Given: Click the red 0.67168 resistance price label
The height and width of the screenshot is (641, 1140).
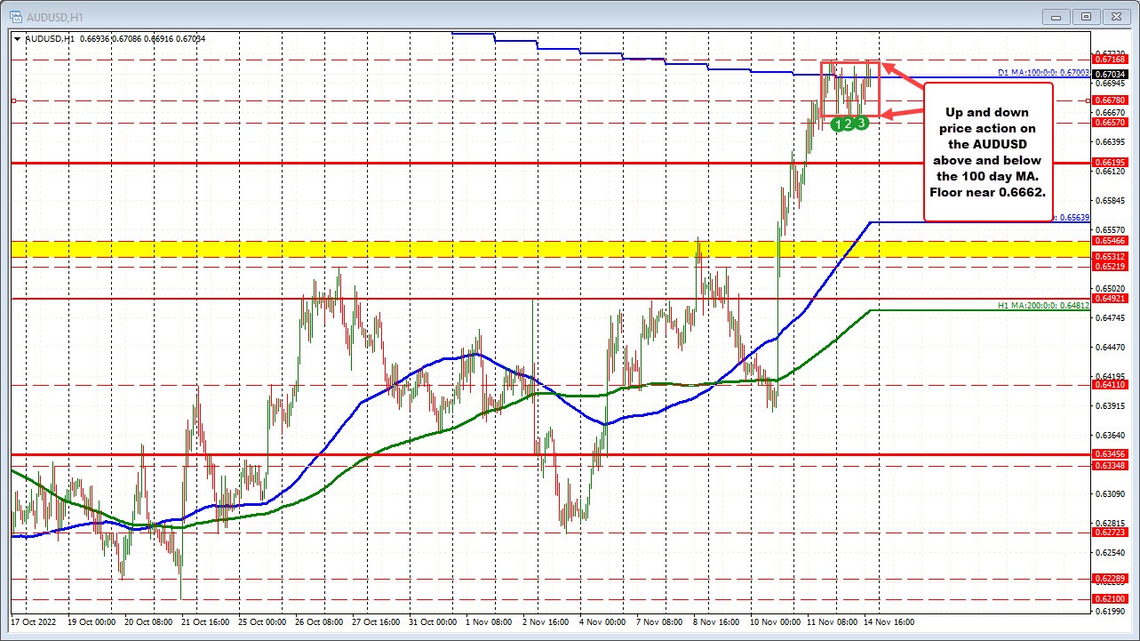Looking at the screenshot, I should click(x=1112, y=58).
